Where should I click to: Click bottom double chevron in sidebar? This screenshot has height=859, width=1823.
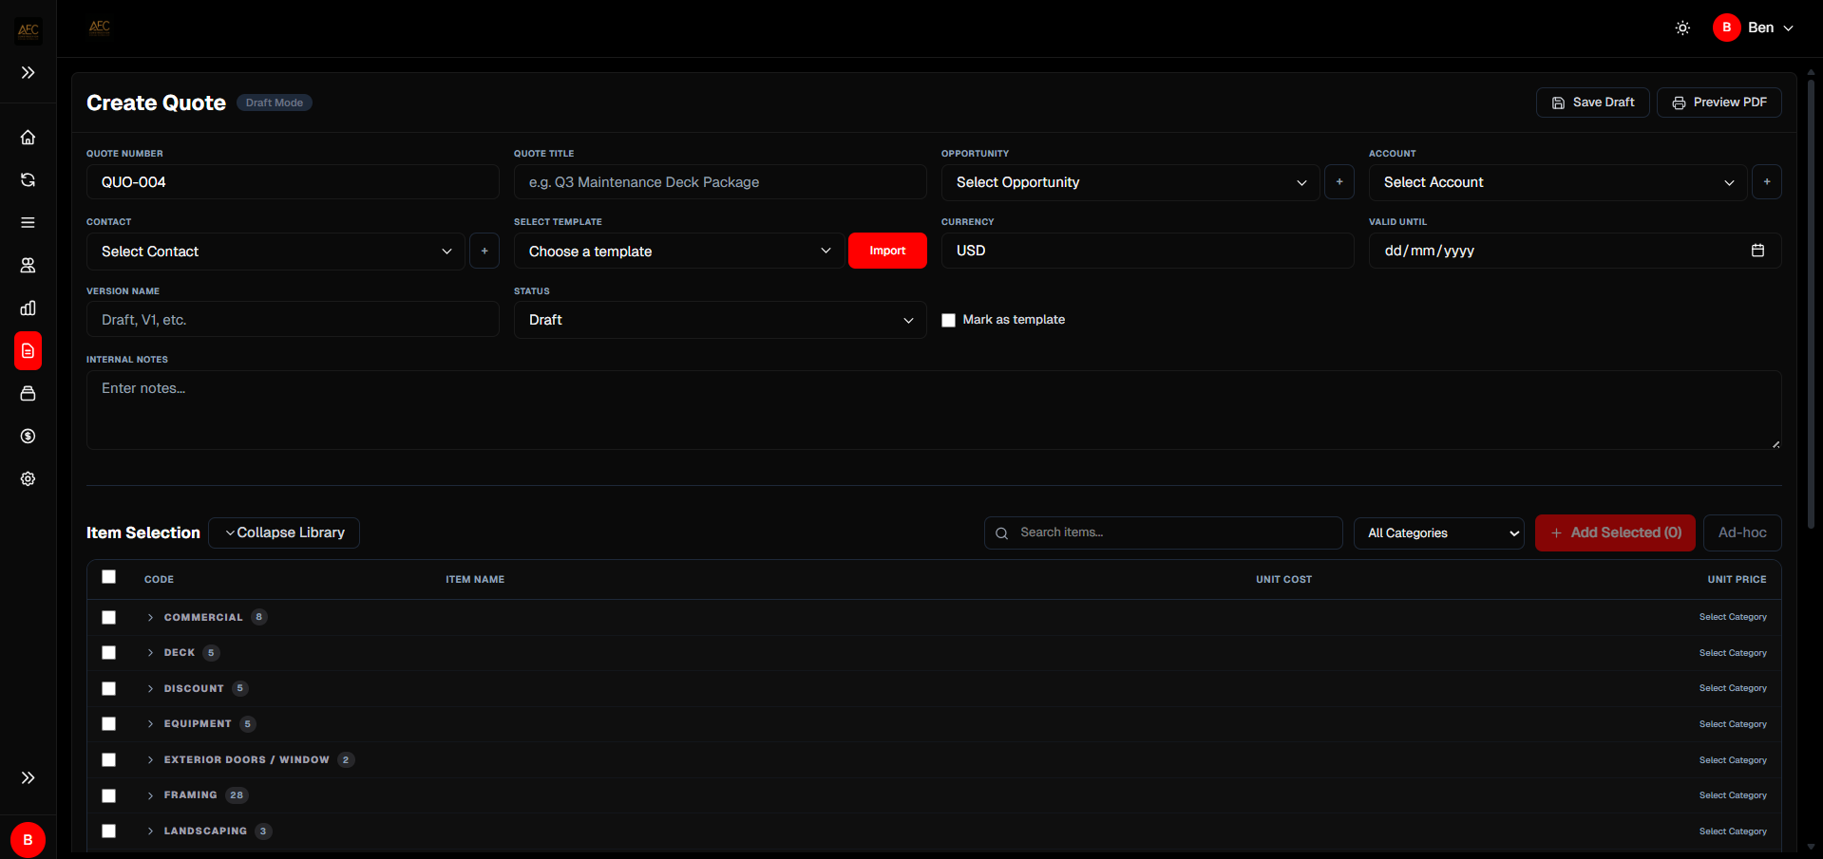(x=28, y=778)
